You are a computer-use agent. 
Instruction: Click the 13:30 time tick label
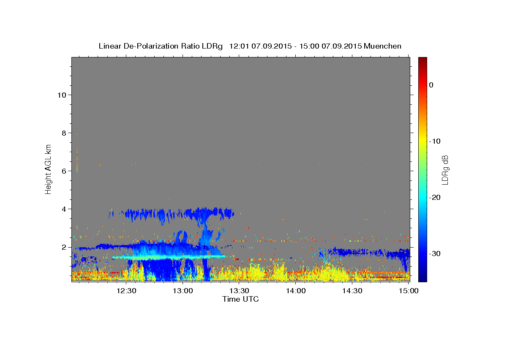click(x=239, y=291)
